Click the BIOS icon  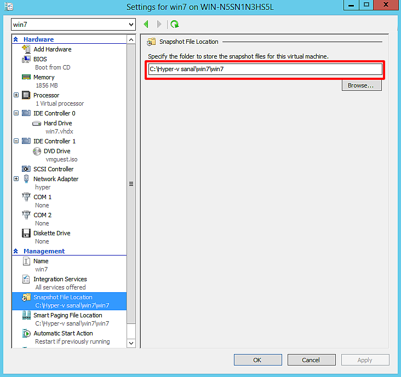pyautogui.click(x=26, y=59)
